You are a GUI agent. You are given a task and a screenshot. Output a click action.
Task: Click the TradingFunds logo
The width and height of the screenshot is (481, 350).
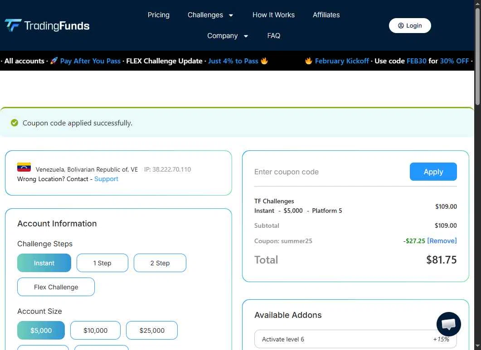pos(47,25)
